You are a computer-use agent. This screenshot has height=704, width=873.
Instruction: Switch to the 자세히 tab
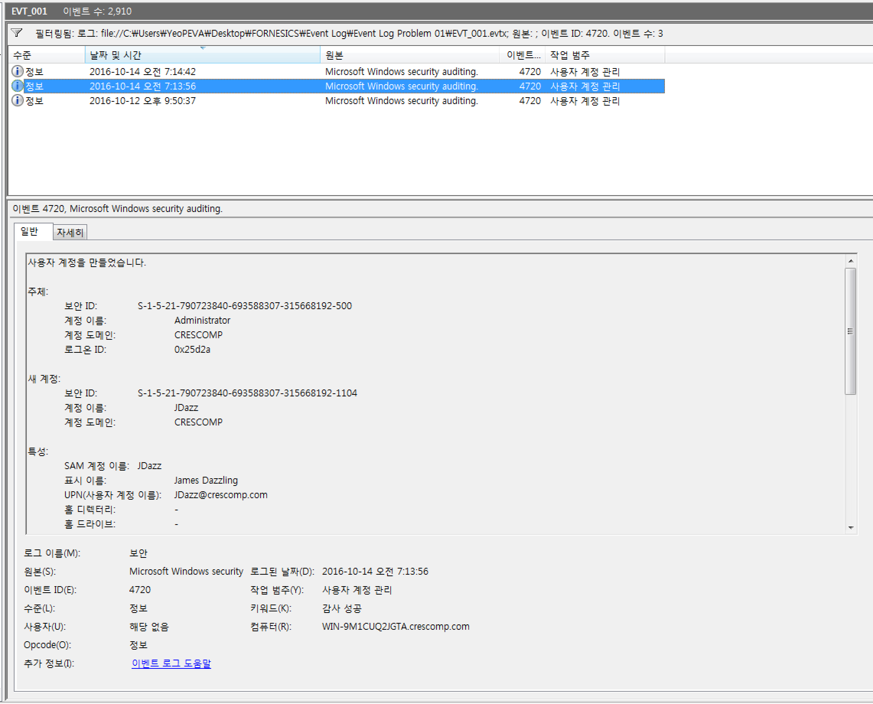[70, 232]
